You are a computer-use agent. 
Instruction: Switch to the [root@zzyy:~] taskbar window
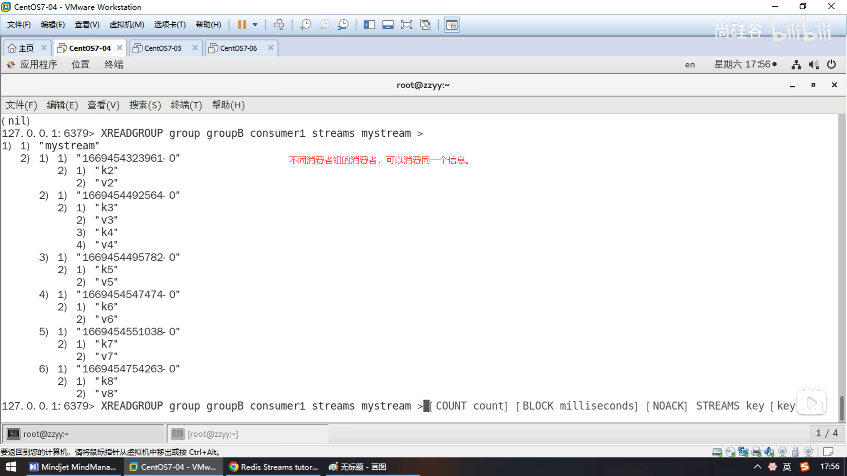coord(213,434)
